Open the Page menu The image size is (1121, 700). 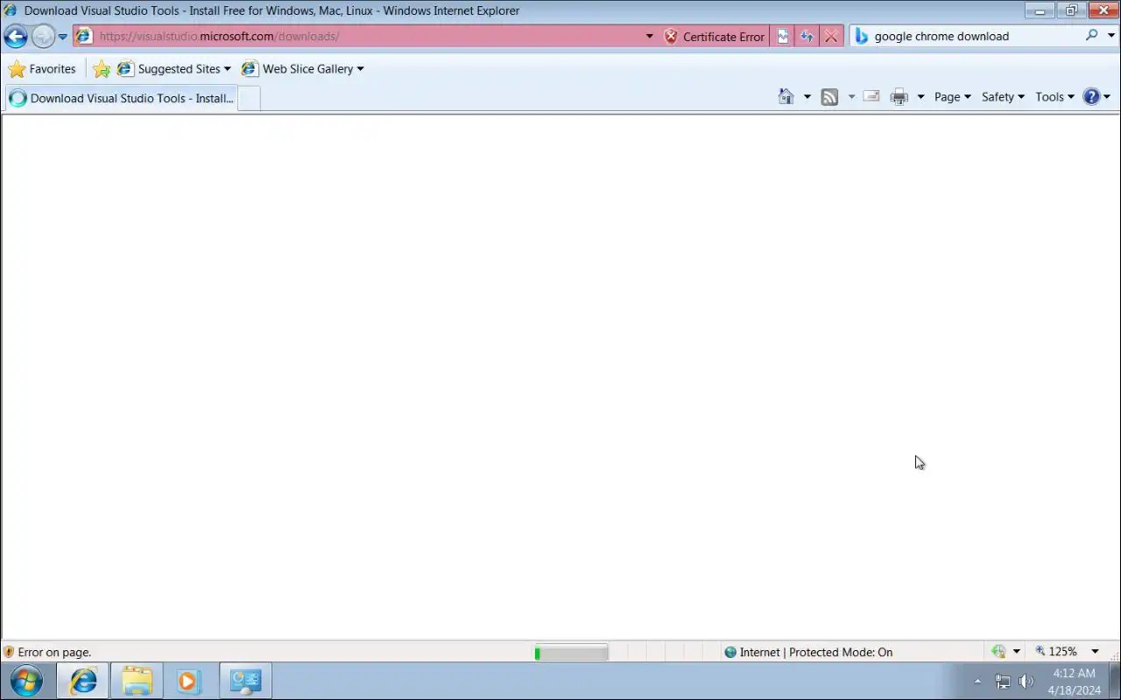(952, 97)
